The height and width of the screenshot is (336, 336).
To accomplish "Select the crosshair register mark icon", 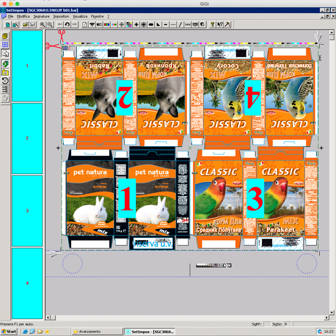I will 122,25.
